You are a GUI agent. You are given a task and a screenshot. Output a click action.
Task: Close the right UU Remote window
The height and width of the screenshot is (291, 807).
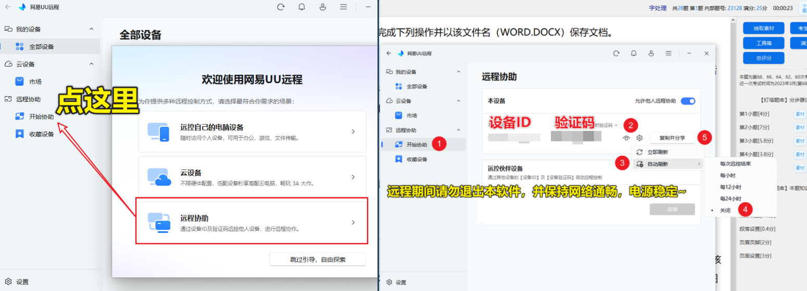pyautogui.click(x=707, y=54)
